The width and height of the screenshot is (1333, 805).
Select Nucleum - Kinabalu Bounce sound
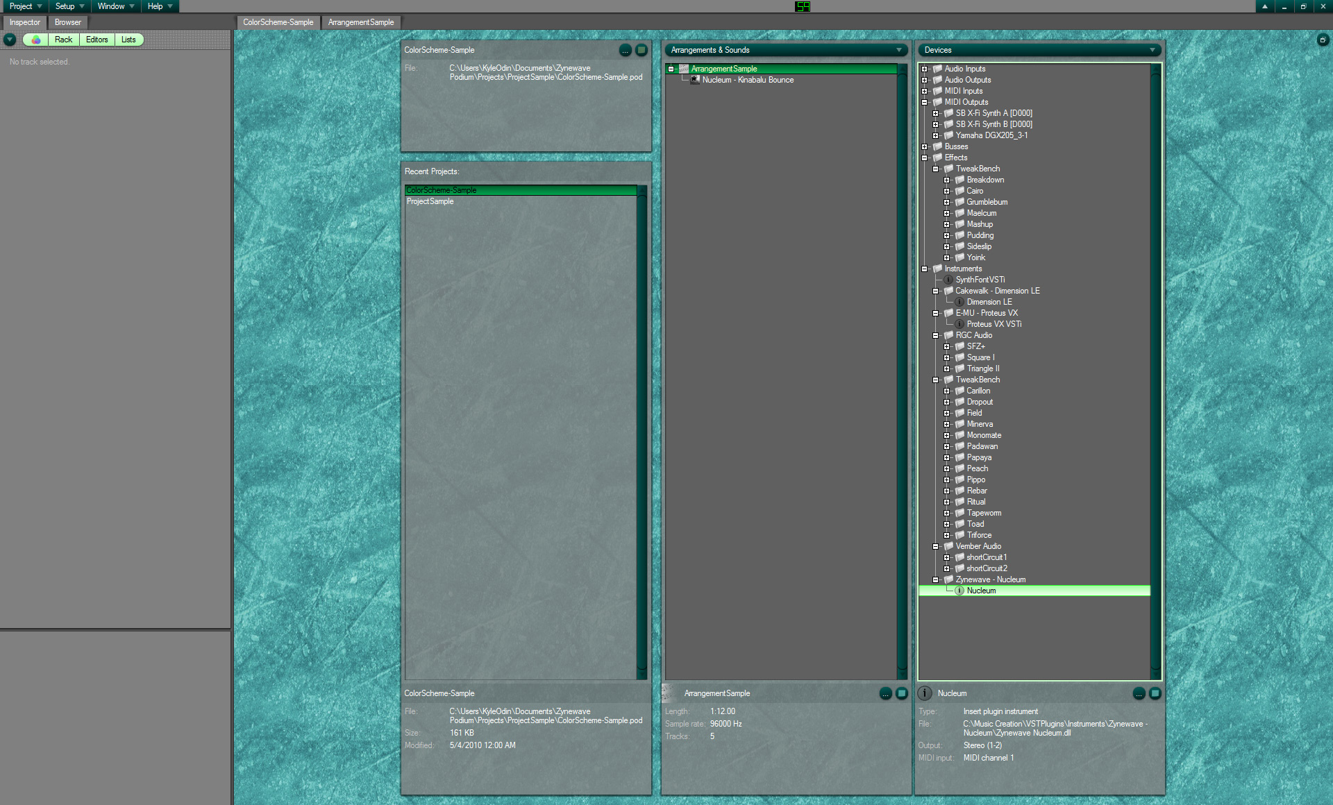[748, 80]
